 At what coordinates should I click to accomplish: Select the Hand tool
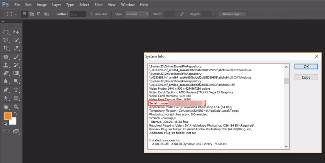[6, 106]
